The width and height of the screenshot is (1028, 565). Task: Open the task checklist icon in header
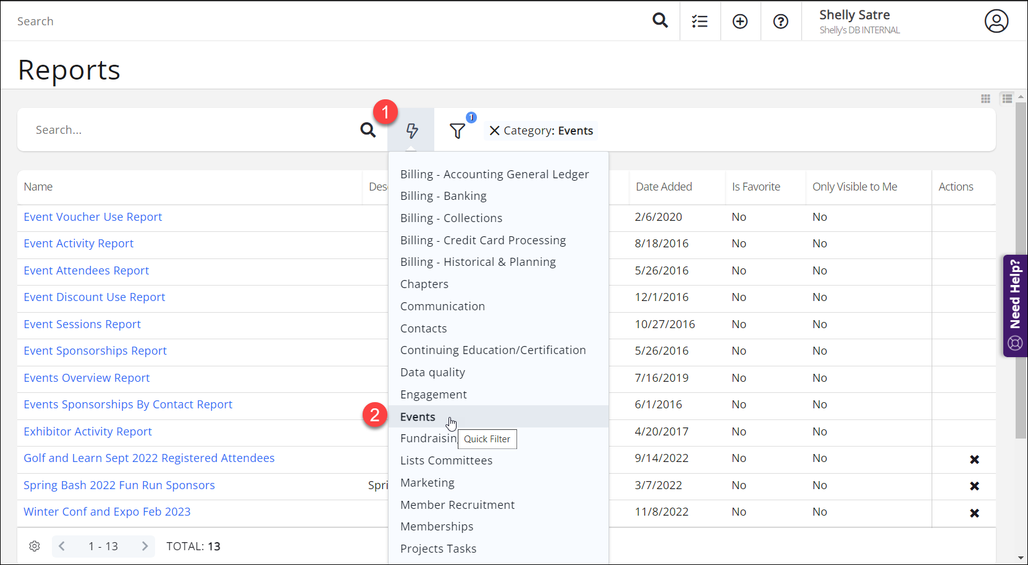pyautogui.click(x=700, y=22)
